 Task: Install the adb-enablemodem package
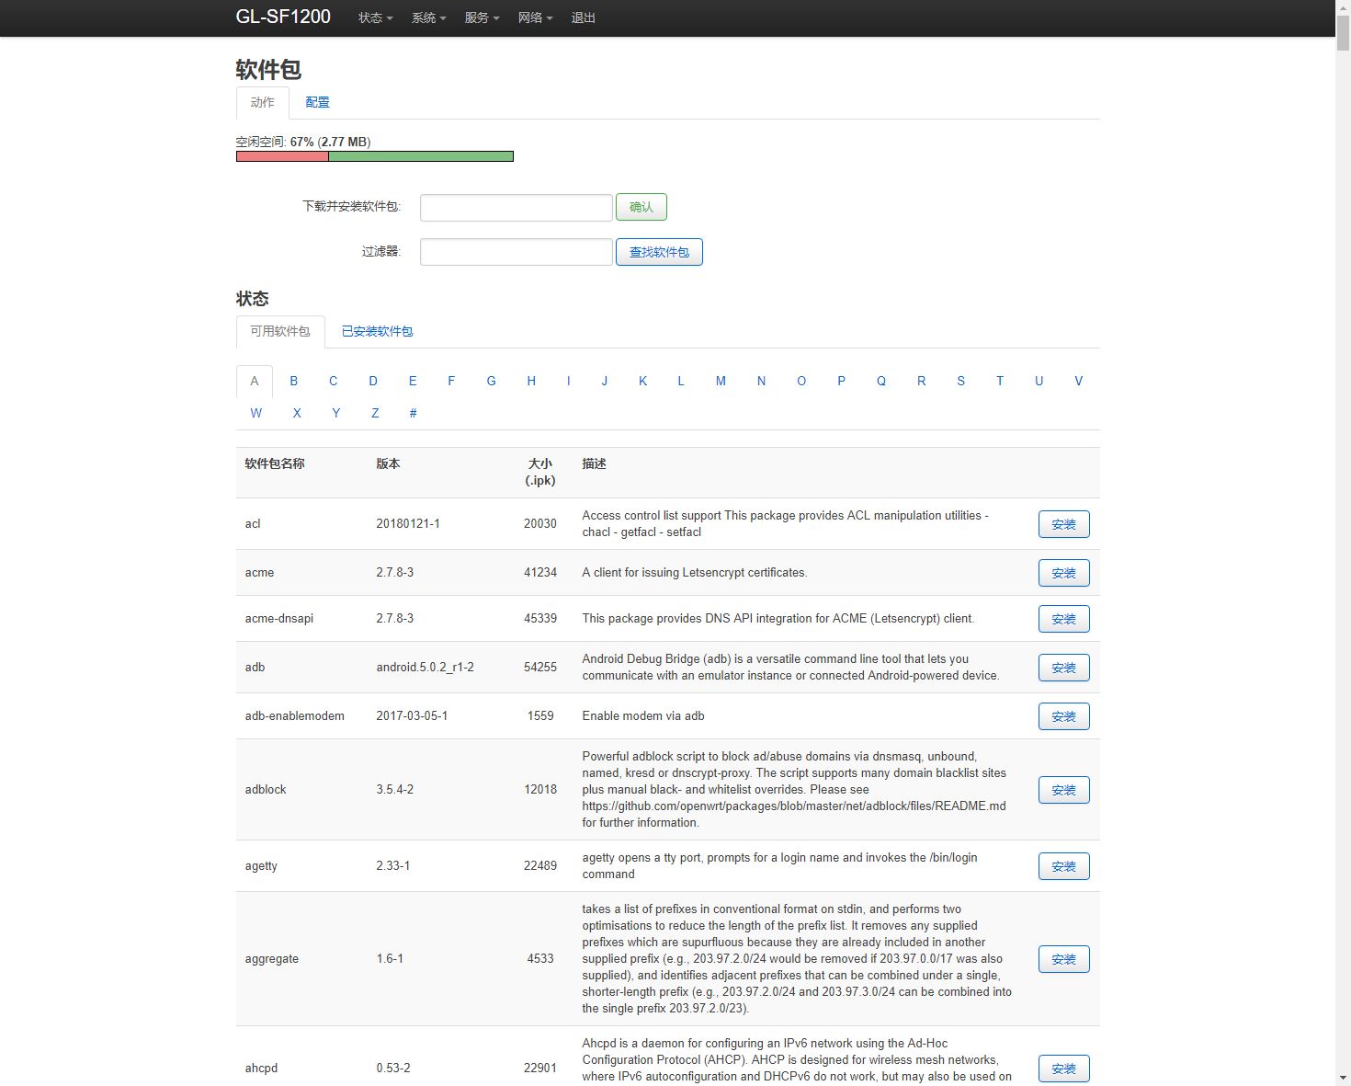pos(1064,716)
